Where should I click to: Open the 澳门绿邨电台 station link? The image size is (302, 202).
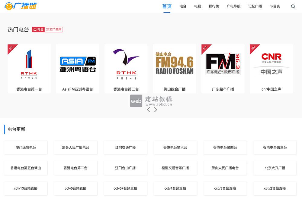26,148
